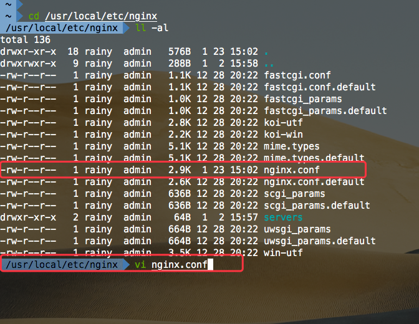Click the 576B size value
Screen dimensions: 419x324
(x=180, y=52)
